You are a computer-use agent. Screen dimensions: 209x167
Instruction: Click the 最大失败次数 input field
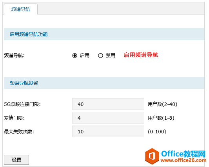click(108, 131)
